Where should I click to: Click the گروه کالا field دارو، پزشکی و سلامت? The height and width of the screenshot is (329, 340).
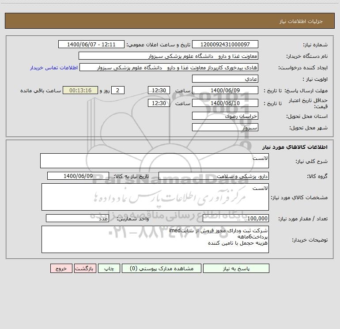pos(214,176)
